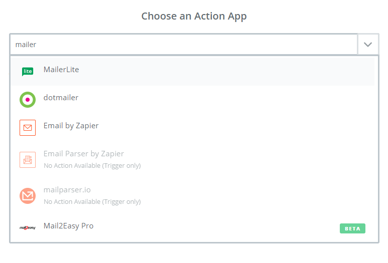
Task: Open the app dropdown chevron arrow
Action: (x=368, y=45)
